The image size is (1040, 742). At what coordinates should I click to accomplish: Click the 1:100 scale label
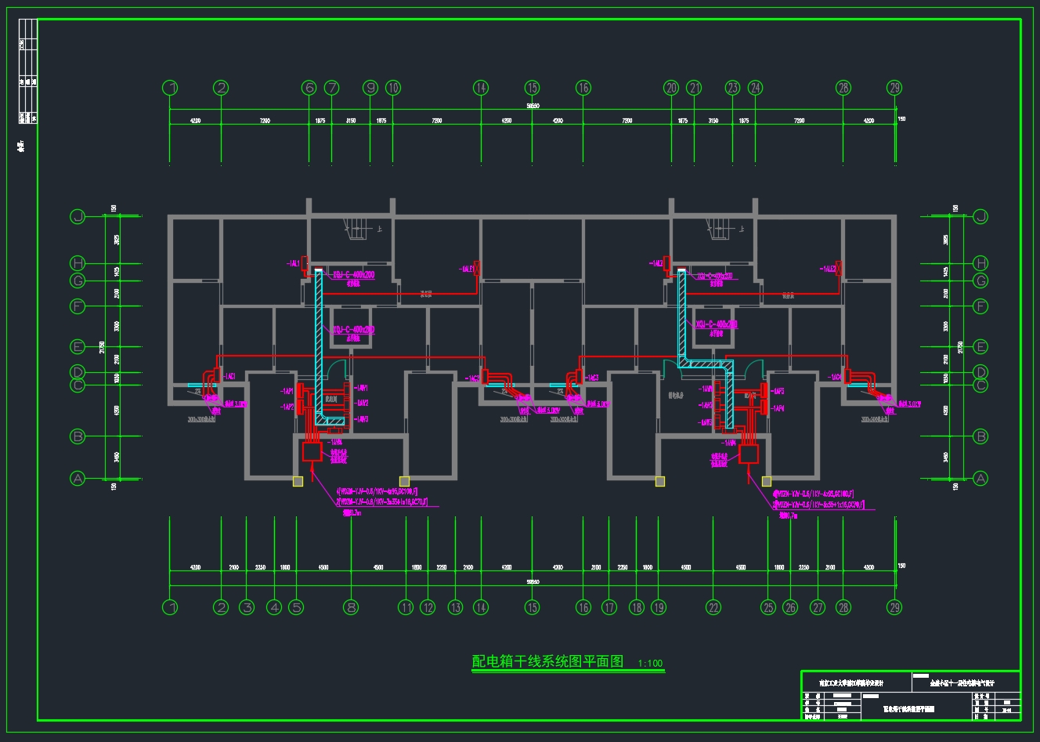coord(650,664)
